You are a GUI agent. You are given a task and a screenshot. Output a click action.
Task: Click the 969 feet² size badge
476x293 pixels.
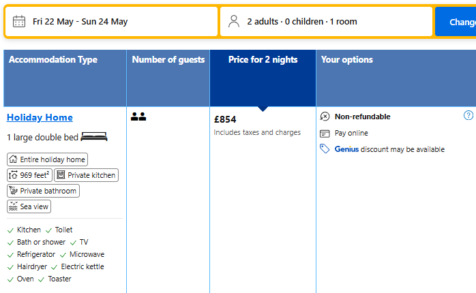pos(29,175)
